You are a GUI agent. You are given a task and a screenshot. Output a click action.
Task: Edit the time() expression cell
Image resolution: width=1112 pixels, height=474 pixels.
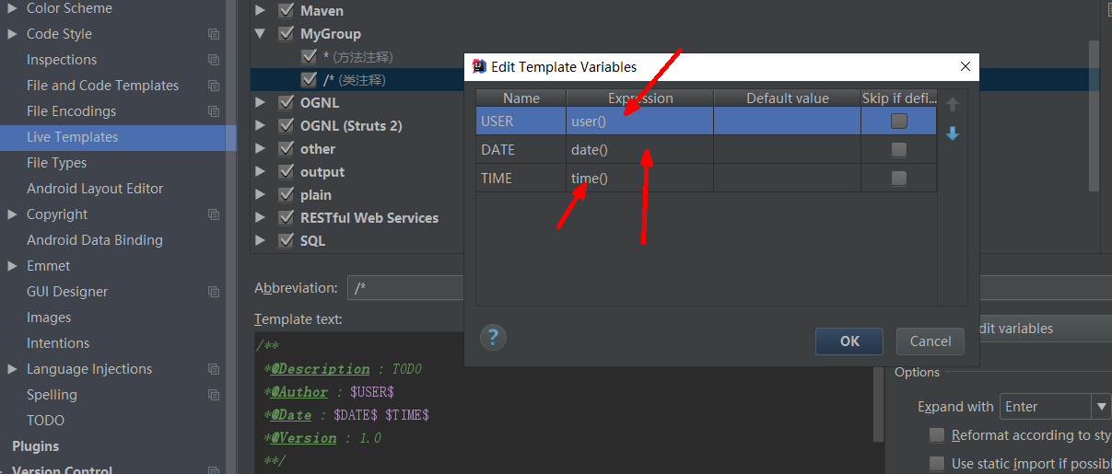pos(640,179)
